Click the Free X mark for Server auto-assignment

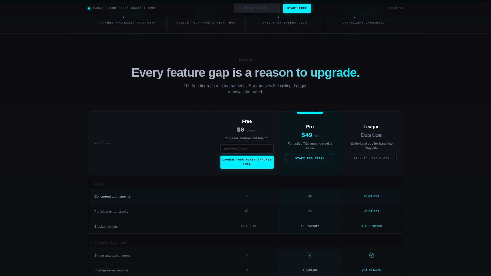(x=247, y=255)
